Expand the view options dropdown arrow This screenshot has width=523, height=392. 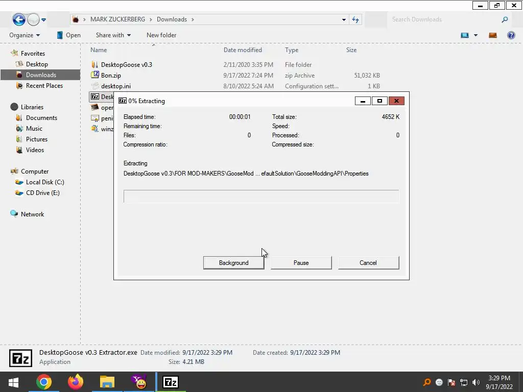coord(476,35)
